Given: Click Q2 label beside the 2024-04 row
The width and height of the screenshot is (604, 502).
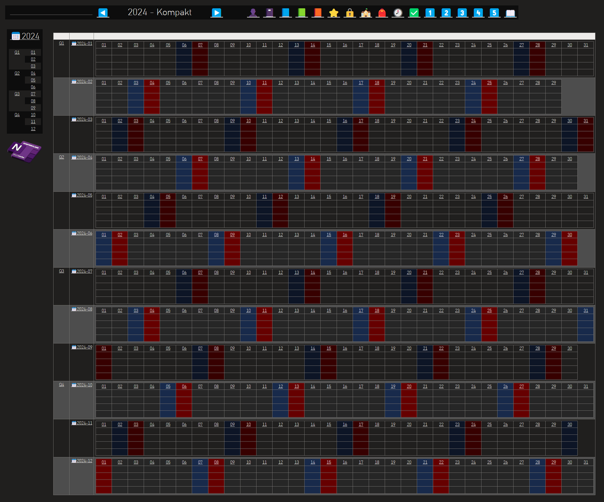Looking at the screenshot, I should (61, 157).
